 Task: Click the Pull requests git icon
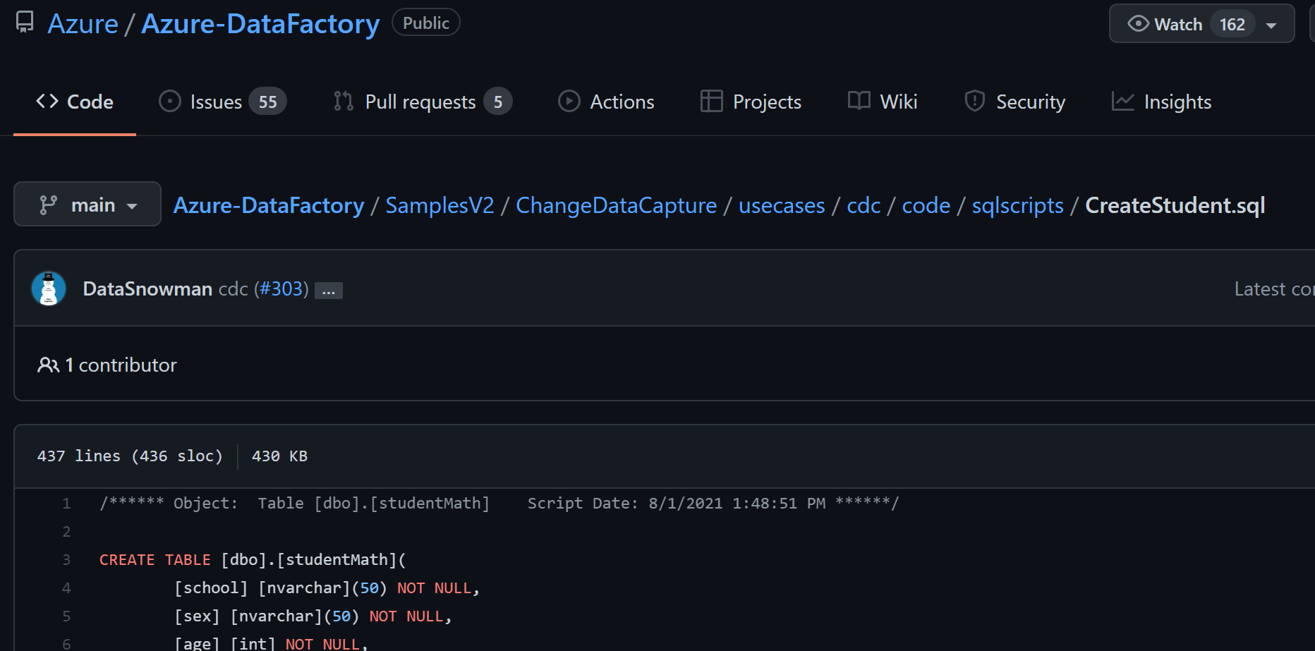[x=344, y=101]
